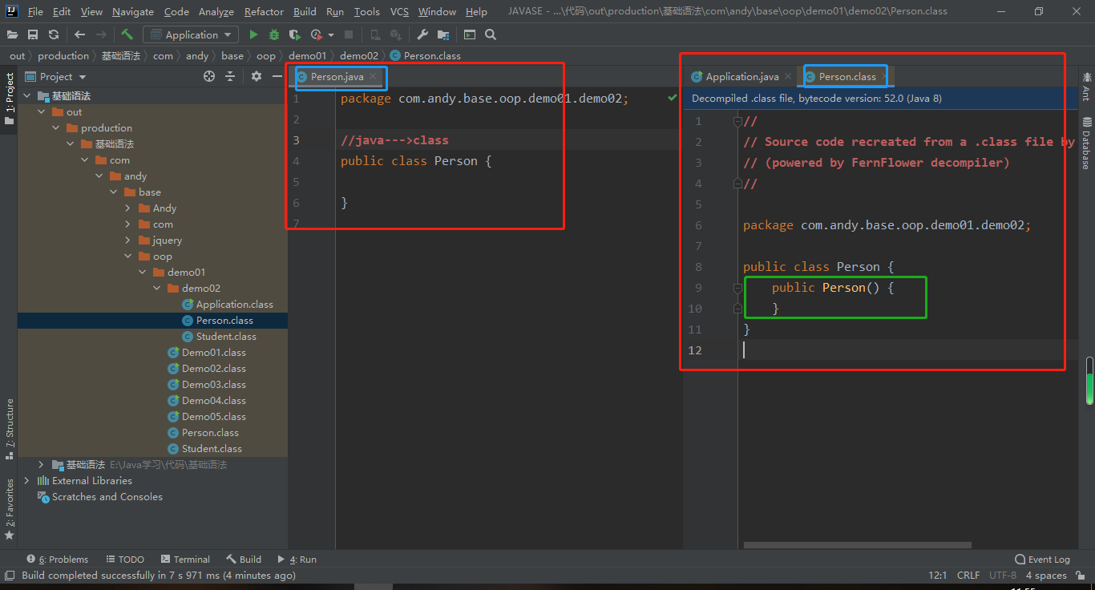Toggle the read-only lock icon in status bar
Image resolution: width=1095 pixels, height=590 pixels.
click(x=1081, y=576)
